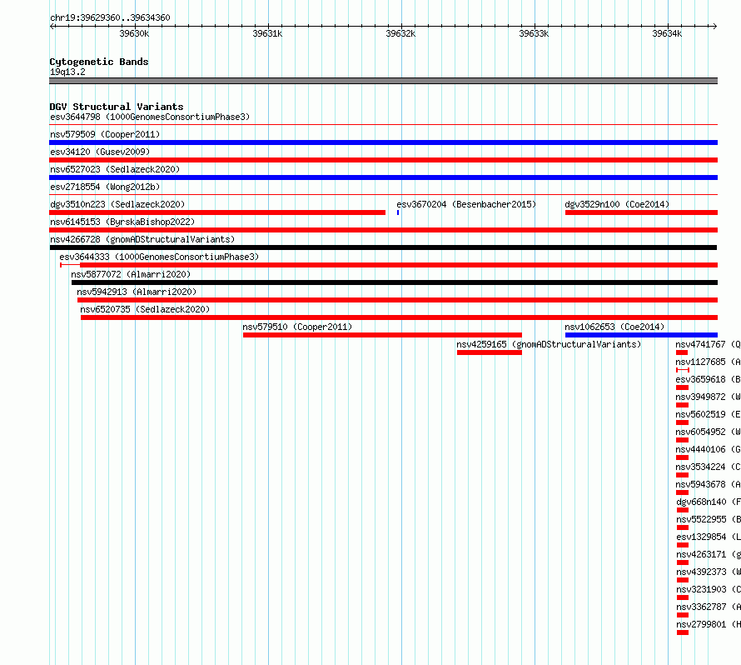This screenshot has width=741, height=665.
Task: Click the red bar under dgv3529n100
Action: point(641,212)
